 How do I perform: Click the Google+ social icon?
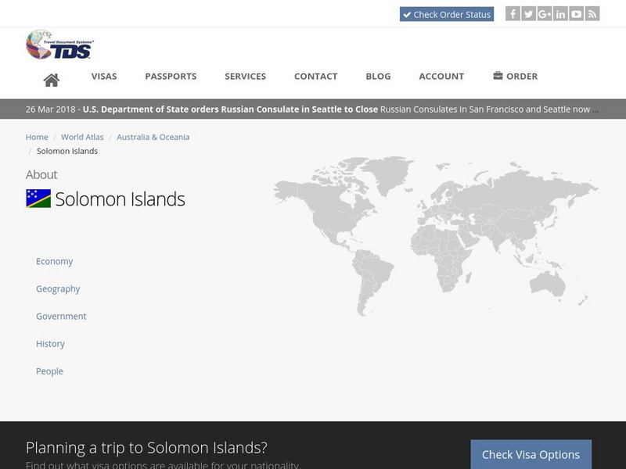click(544, 13)
